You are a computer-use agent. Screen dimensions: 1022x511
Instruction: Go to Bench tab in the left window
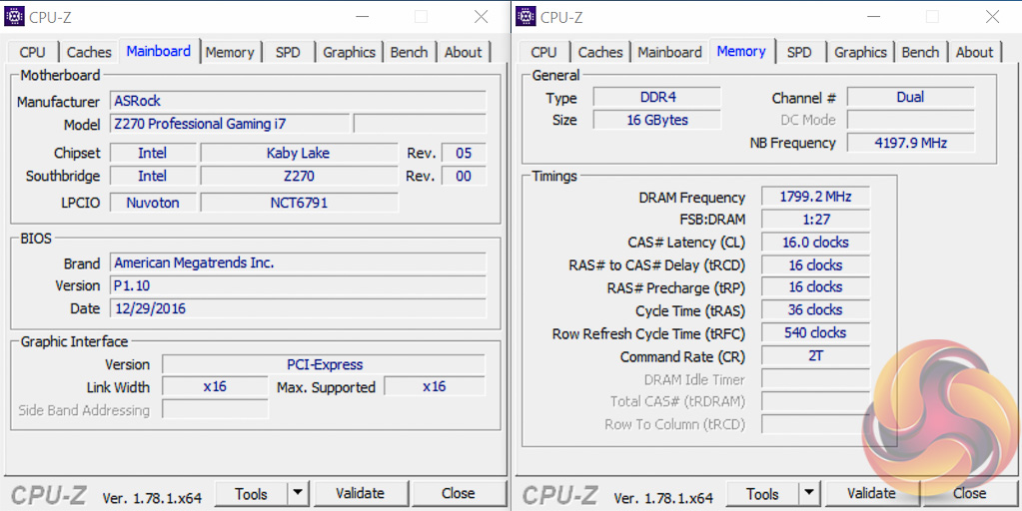[x=410, y=52]
